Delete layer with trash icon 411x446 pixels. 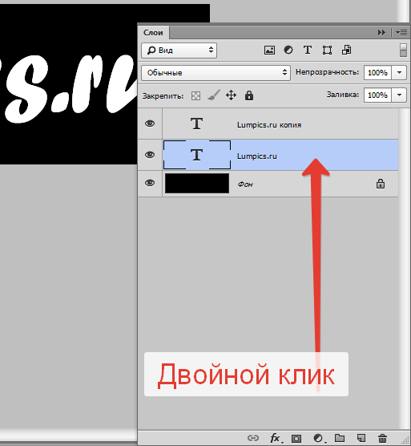click(383, 438)
